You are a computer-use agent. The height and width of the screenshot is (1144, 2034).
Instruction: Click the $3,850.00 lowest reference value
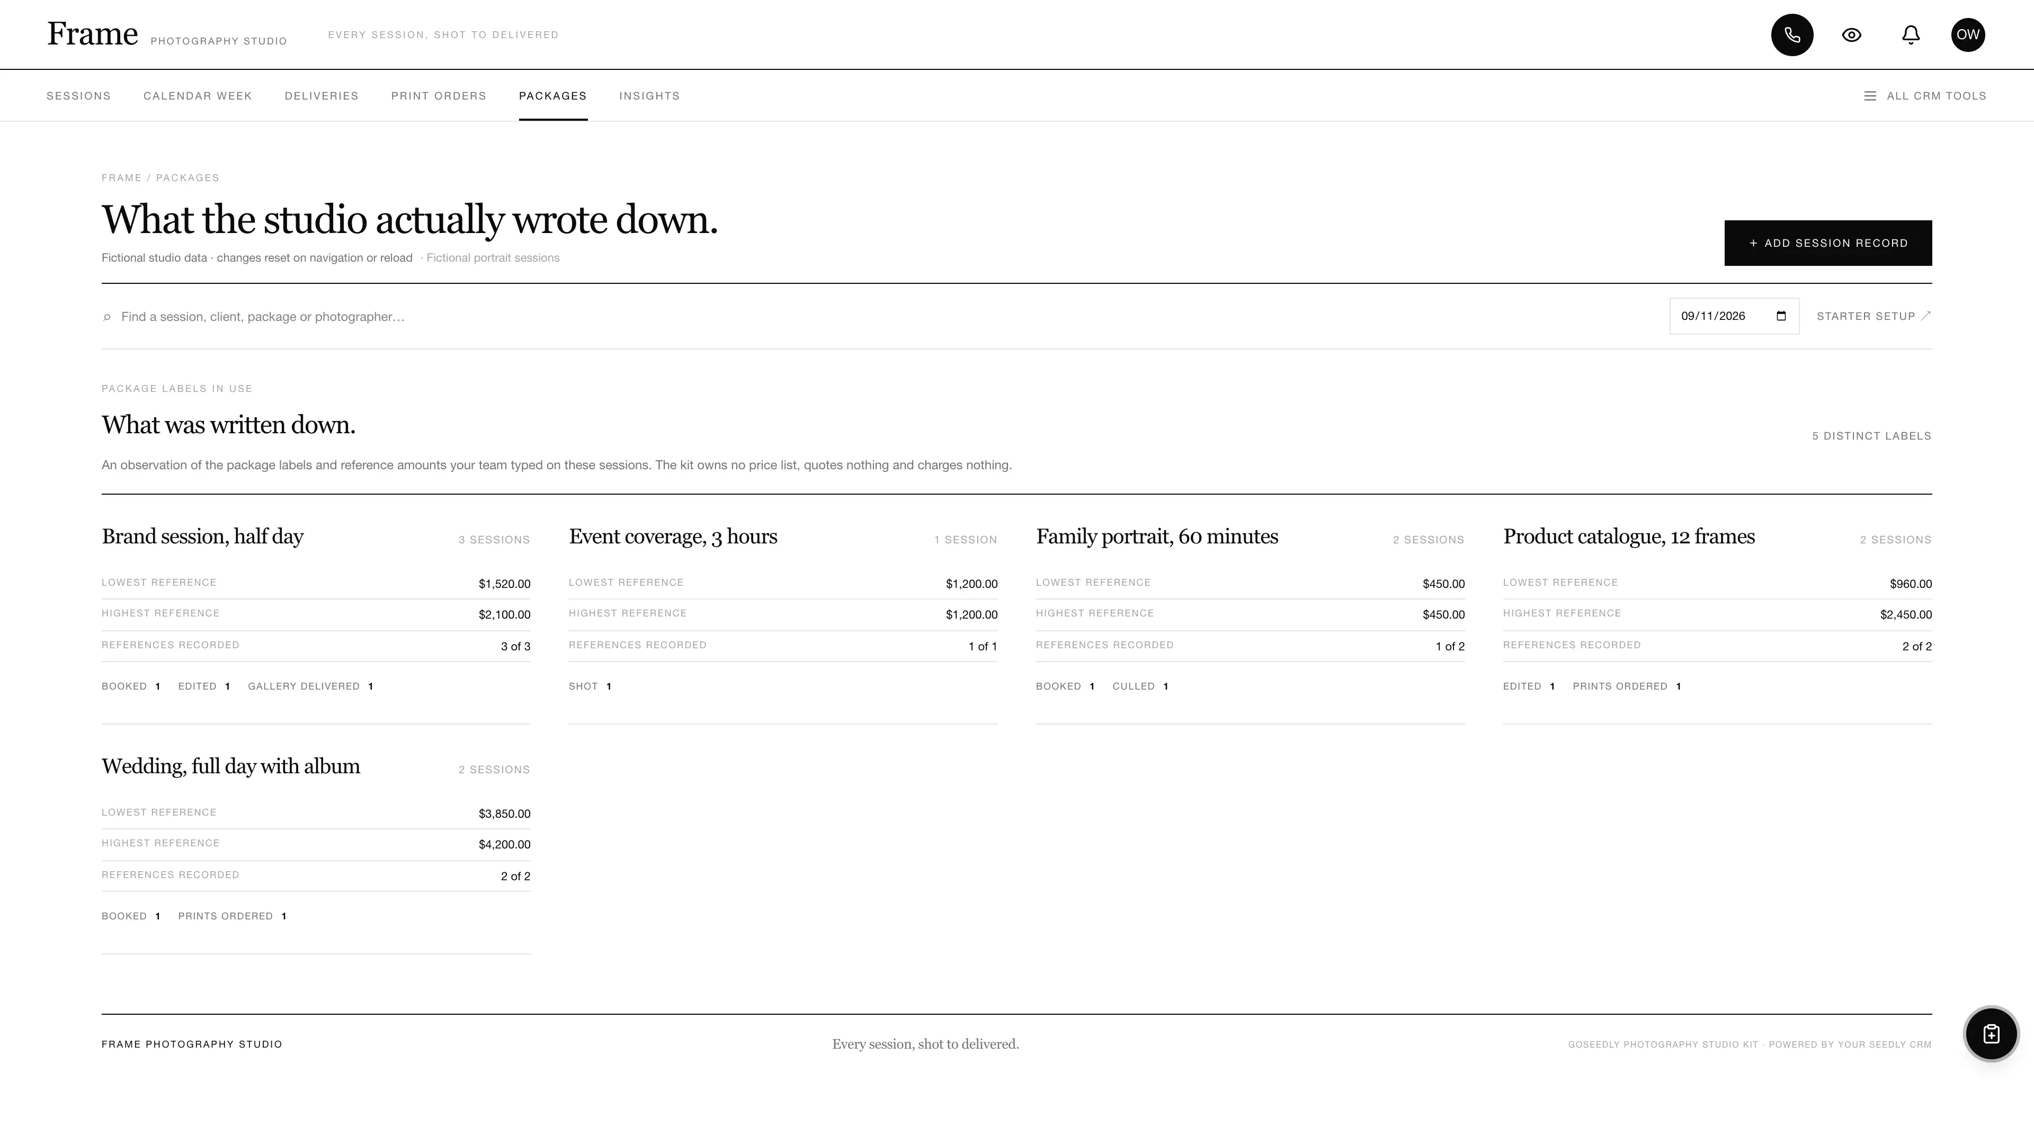pos(504,813)
